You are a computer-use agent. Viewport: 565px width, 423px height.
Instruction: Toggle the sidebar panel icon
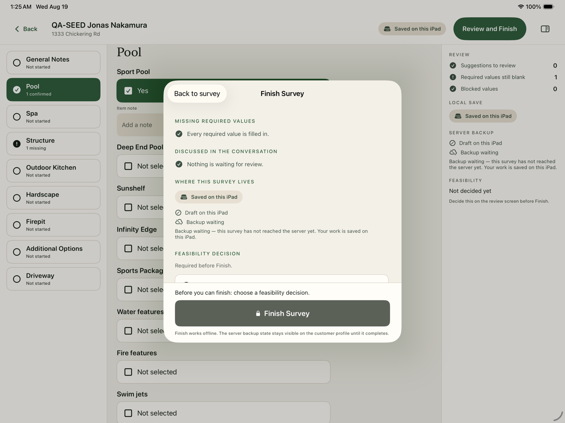point(545,29)
